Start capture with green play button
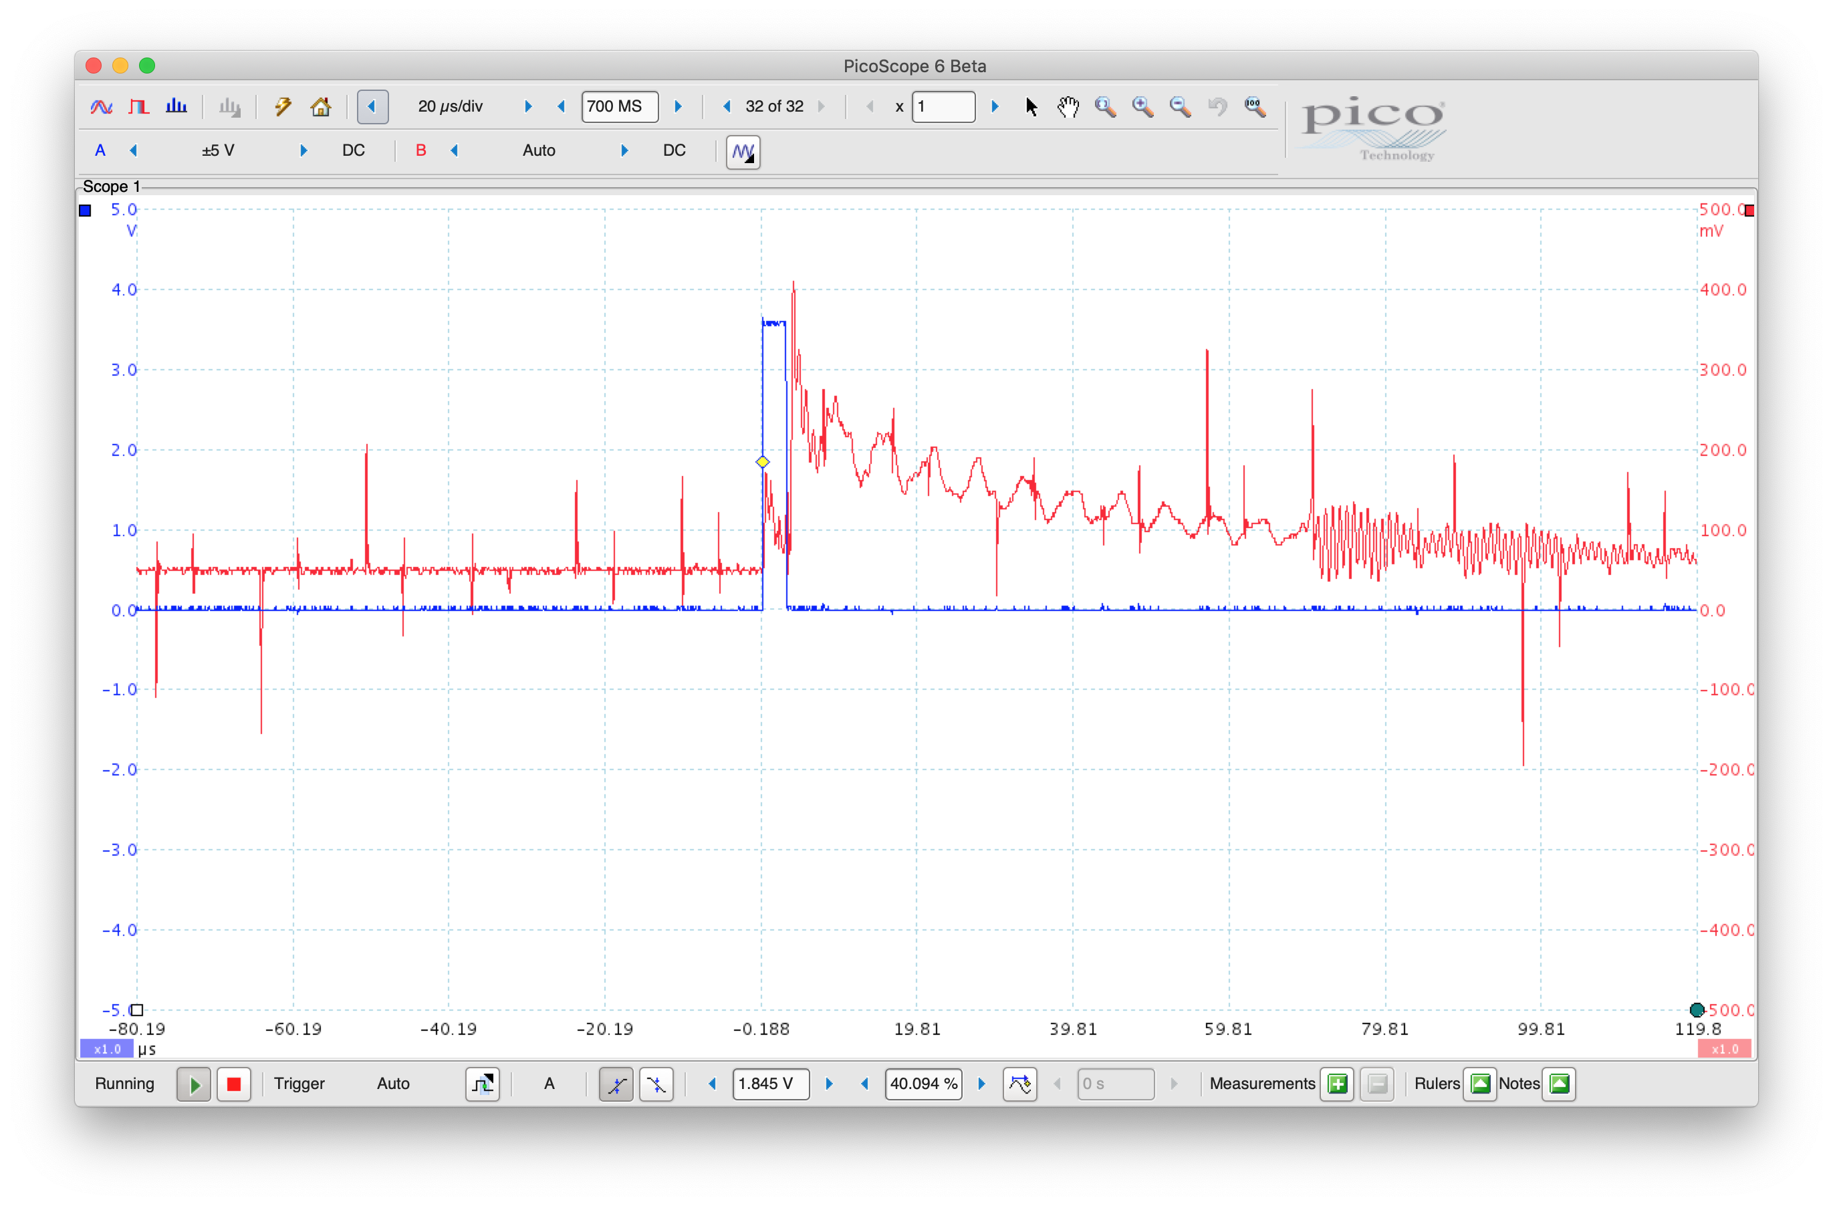 194,1084
